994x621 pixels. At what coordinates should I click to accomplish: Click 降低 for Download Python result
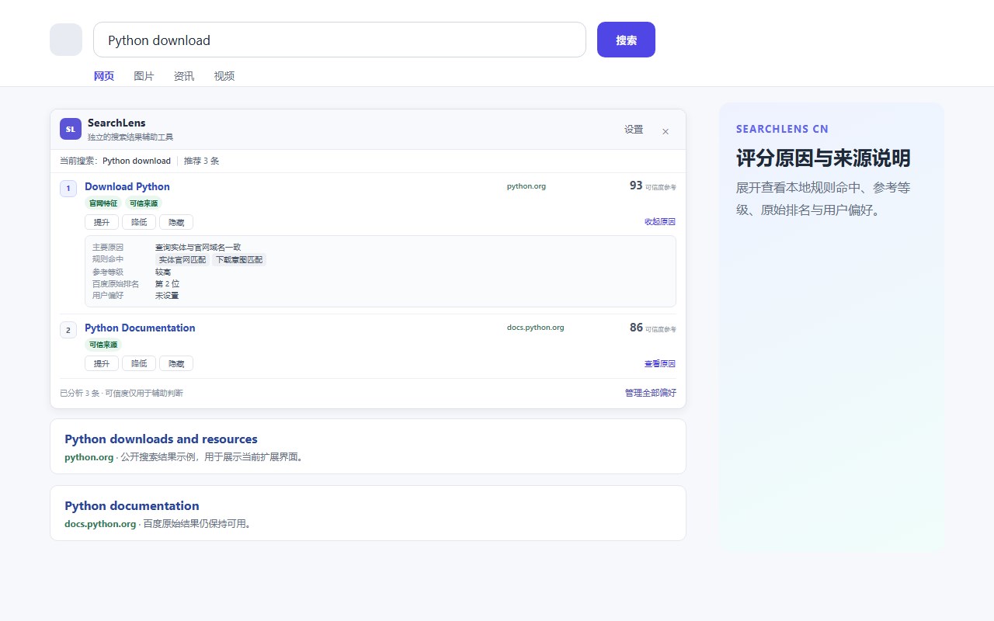139,222
